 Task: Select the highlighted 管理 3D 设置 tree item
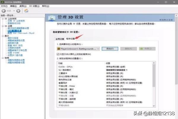(x=15, y=31)
